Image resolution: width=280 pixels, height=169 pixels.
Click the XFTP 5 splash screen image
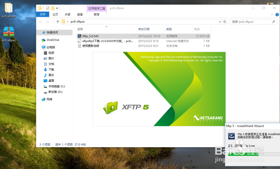pyautogui.click(x=159, y=89)
